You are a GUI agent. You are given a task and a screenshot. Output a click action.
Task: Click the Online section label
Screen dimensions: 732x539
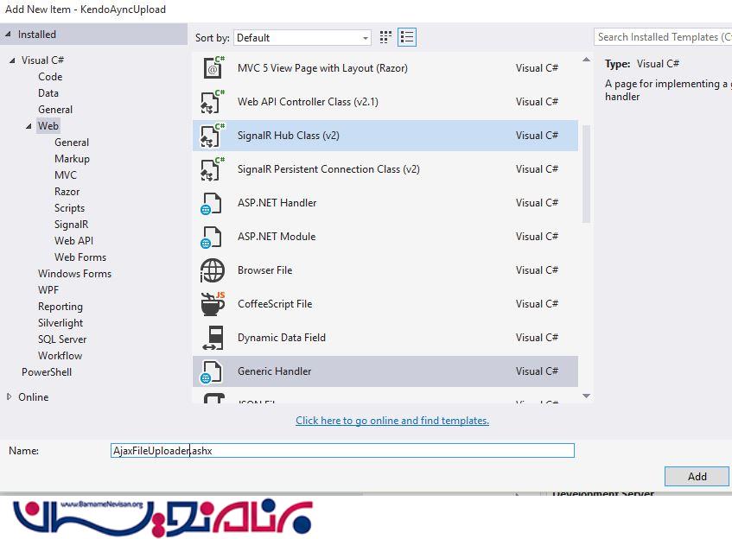pos(33,397)
